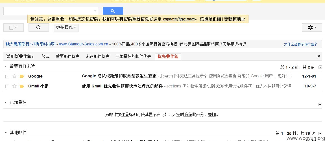Screen dimensions: 325x141
Task: Click the date 10-9-7
Action: 310,86
